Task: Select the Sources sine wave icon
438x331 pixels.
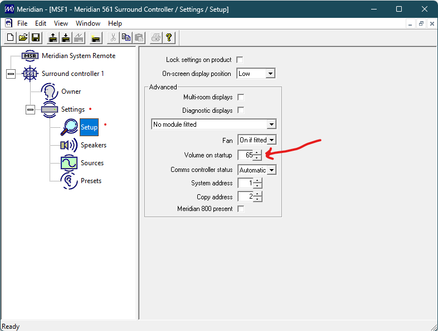Action: 69,163
